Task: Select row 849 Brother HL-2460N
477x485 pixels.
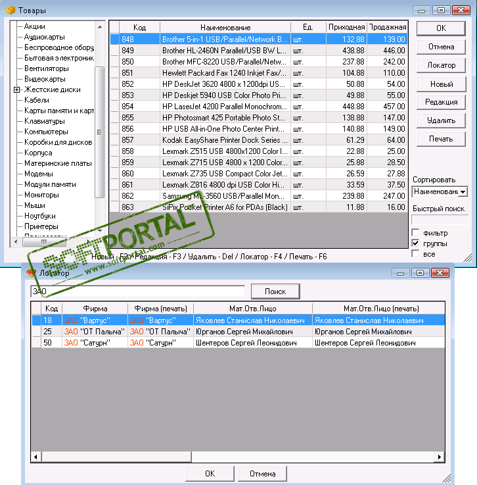Action: click(x=259, y=51)
